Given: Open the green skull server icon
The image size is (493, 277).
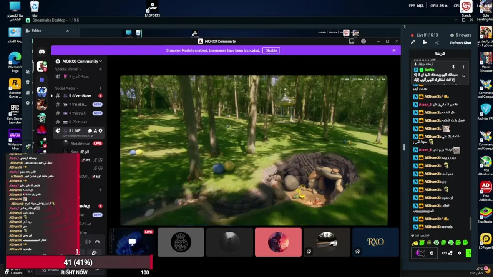Looking at the screenshot, I should [x=42, y=118].
